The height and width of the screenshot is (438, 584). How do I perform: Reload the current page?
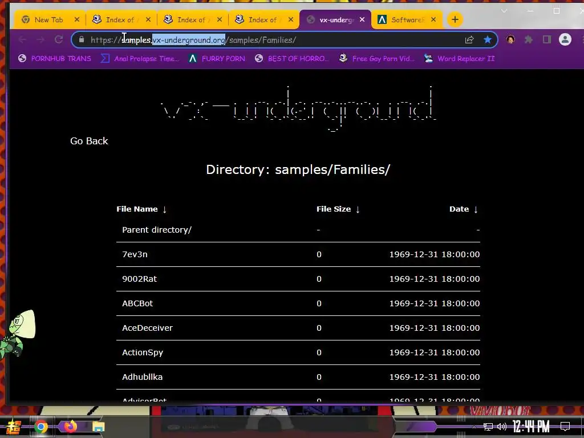coord(59,39)
